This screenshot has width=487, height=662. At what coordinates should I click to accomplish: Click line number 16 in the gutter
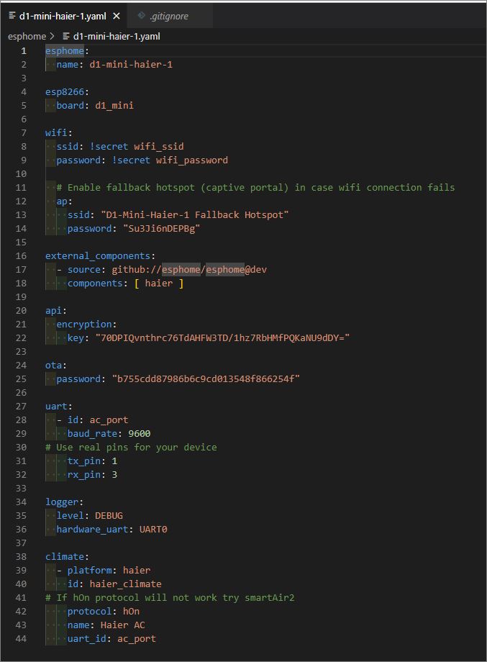pyautogui.click(x=21, y=255)
